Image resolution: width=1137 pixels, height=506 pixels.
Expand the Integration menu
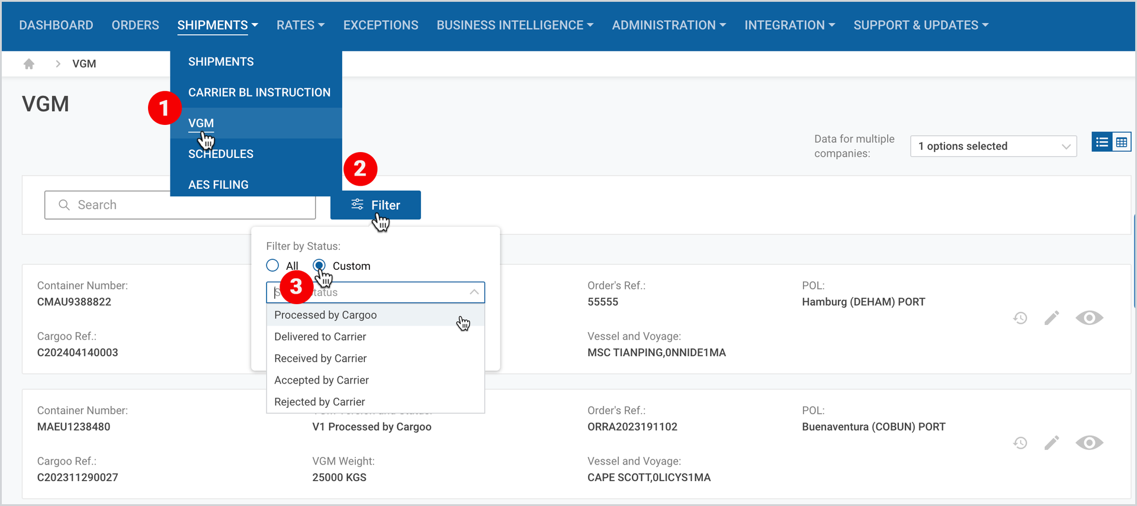click(x=789, y=25)
